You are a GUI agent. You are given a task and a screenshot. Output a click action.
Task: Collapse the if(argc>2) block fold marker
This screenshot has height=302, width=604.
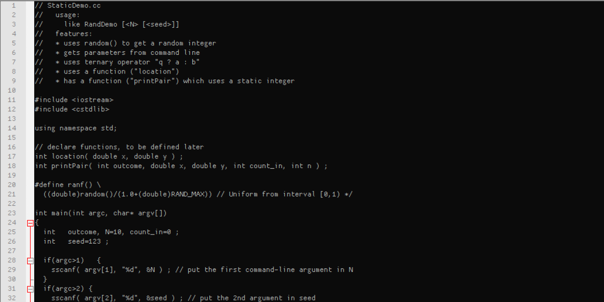[x=30, y=289]
